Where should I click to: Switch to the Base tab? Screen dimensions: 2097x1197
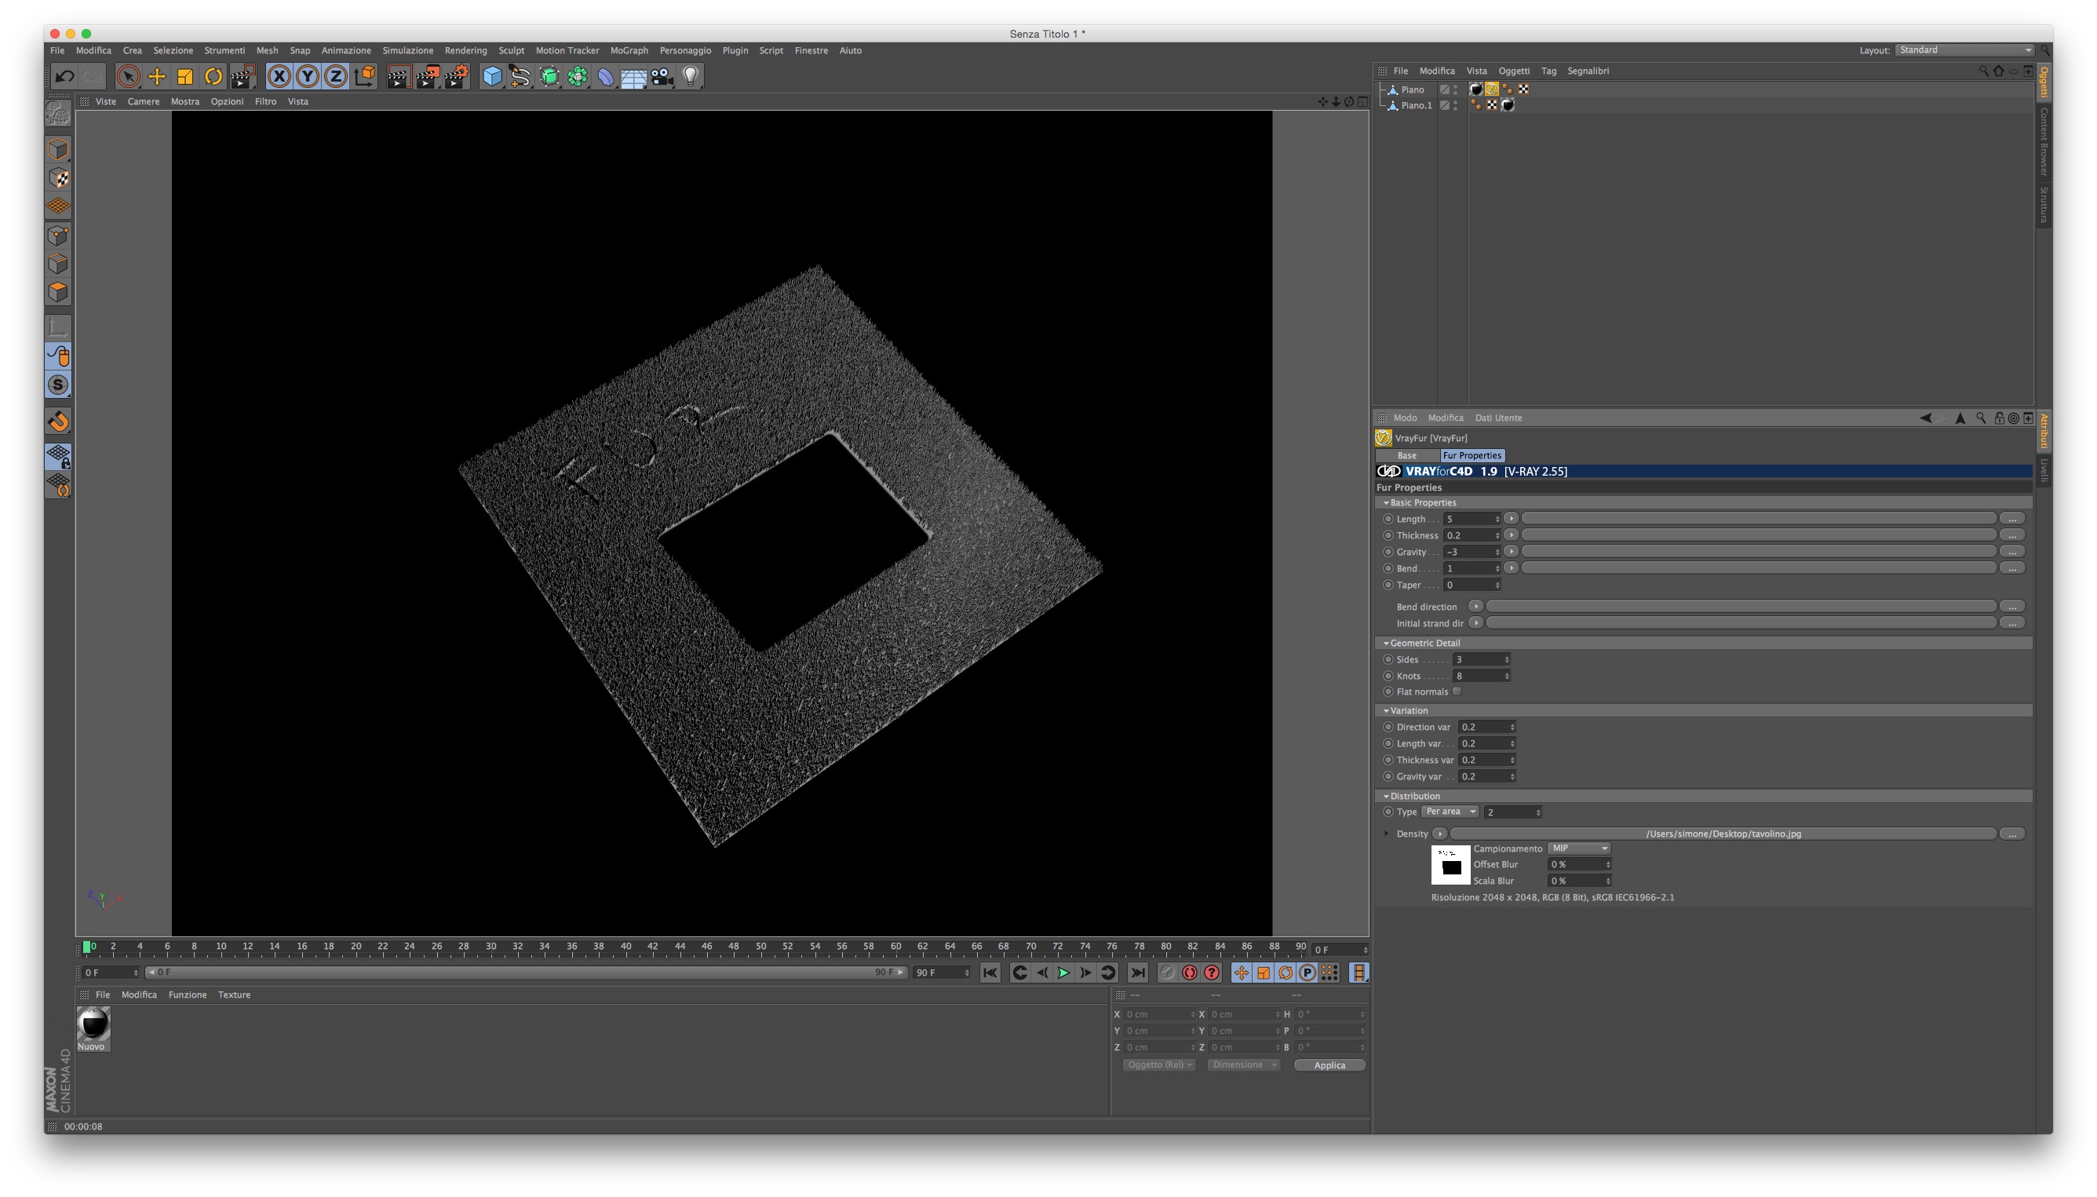pos(1406,455)
